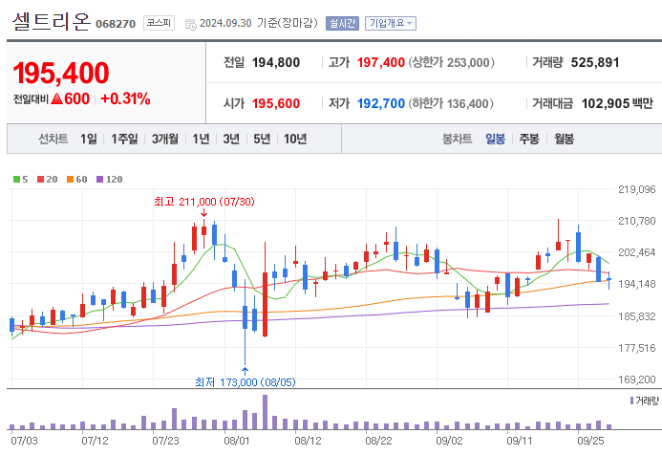Open the 기업개요 dropdown

tap(391, 23)
